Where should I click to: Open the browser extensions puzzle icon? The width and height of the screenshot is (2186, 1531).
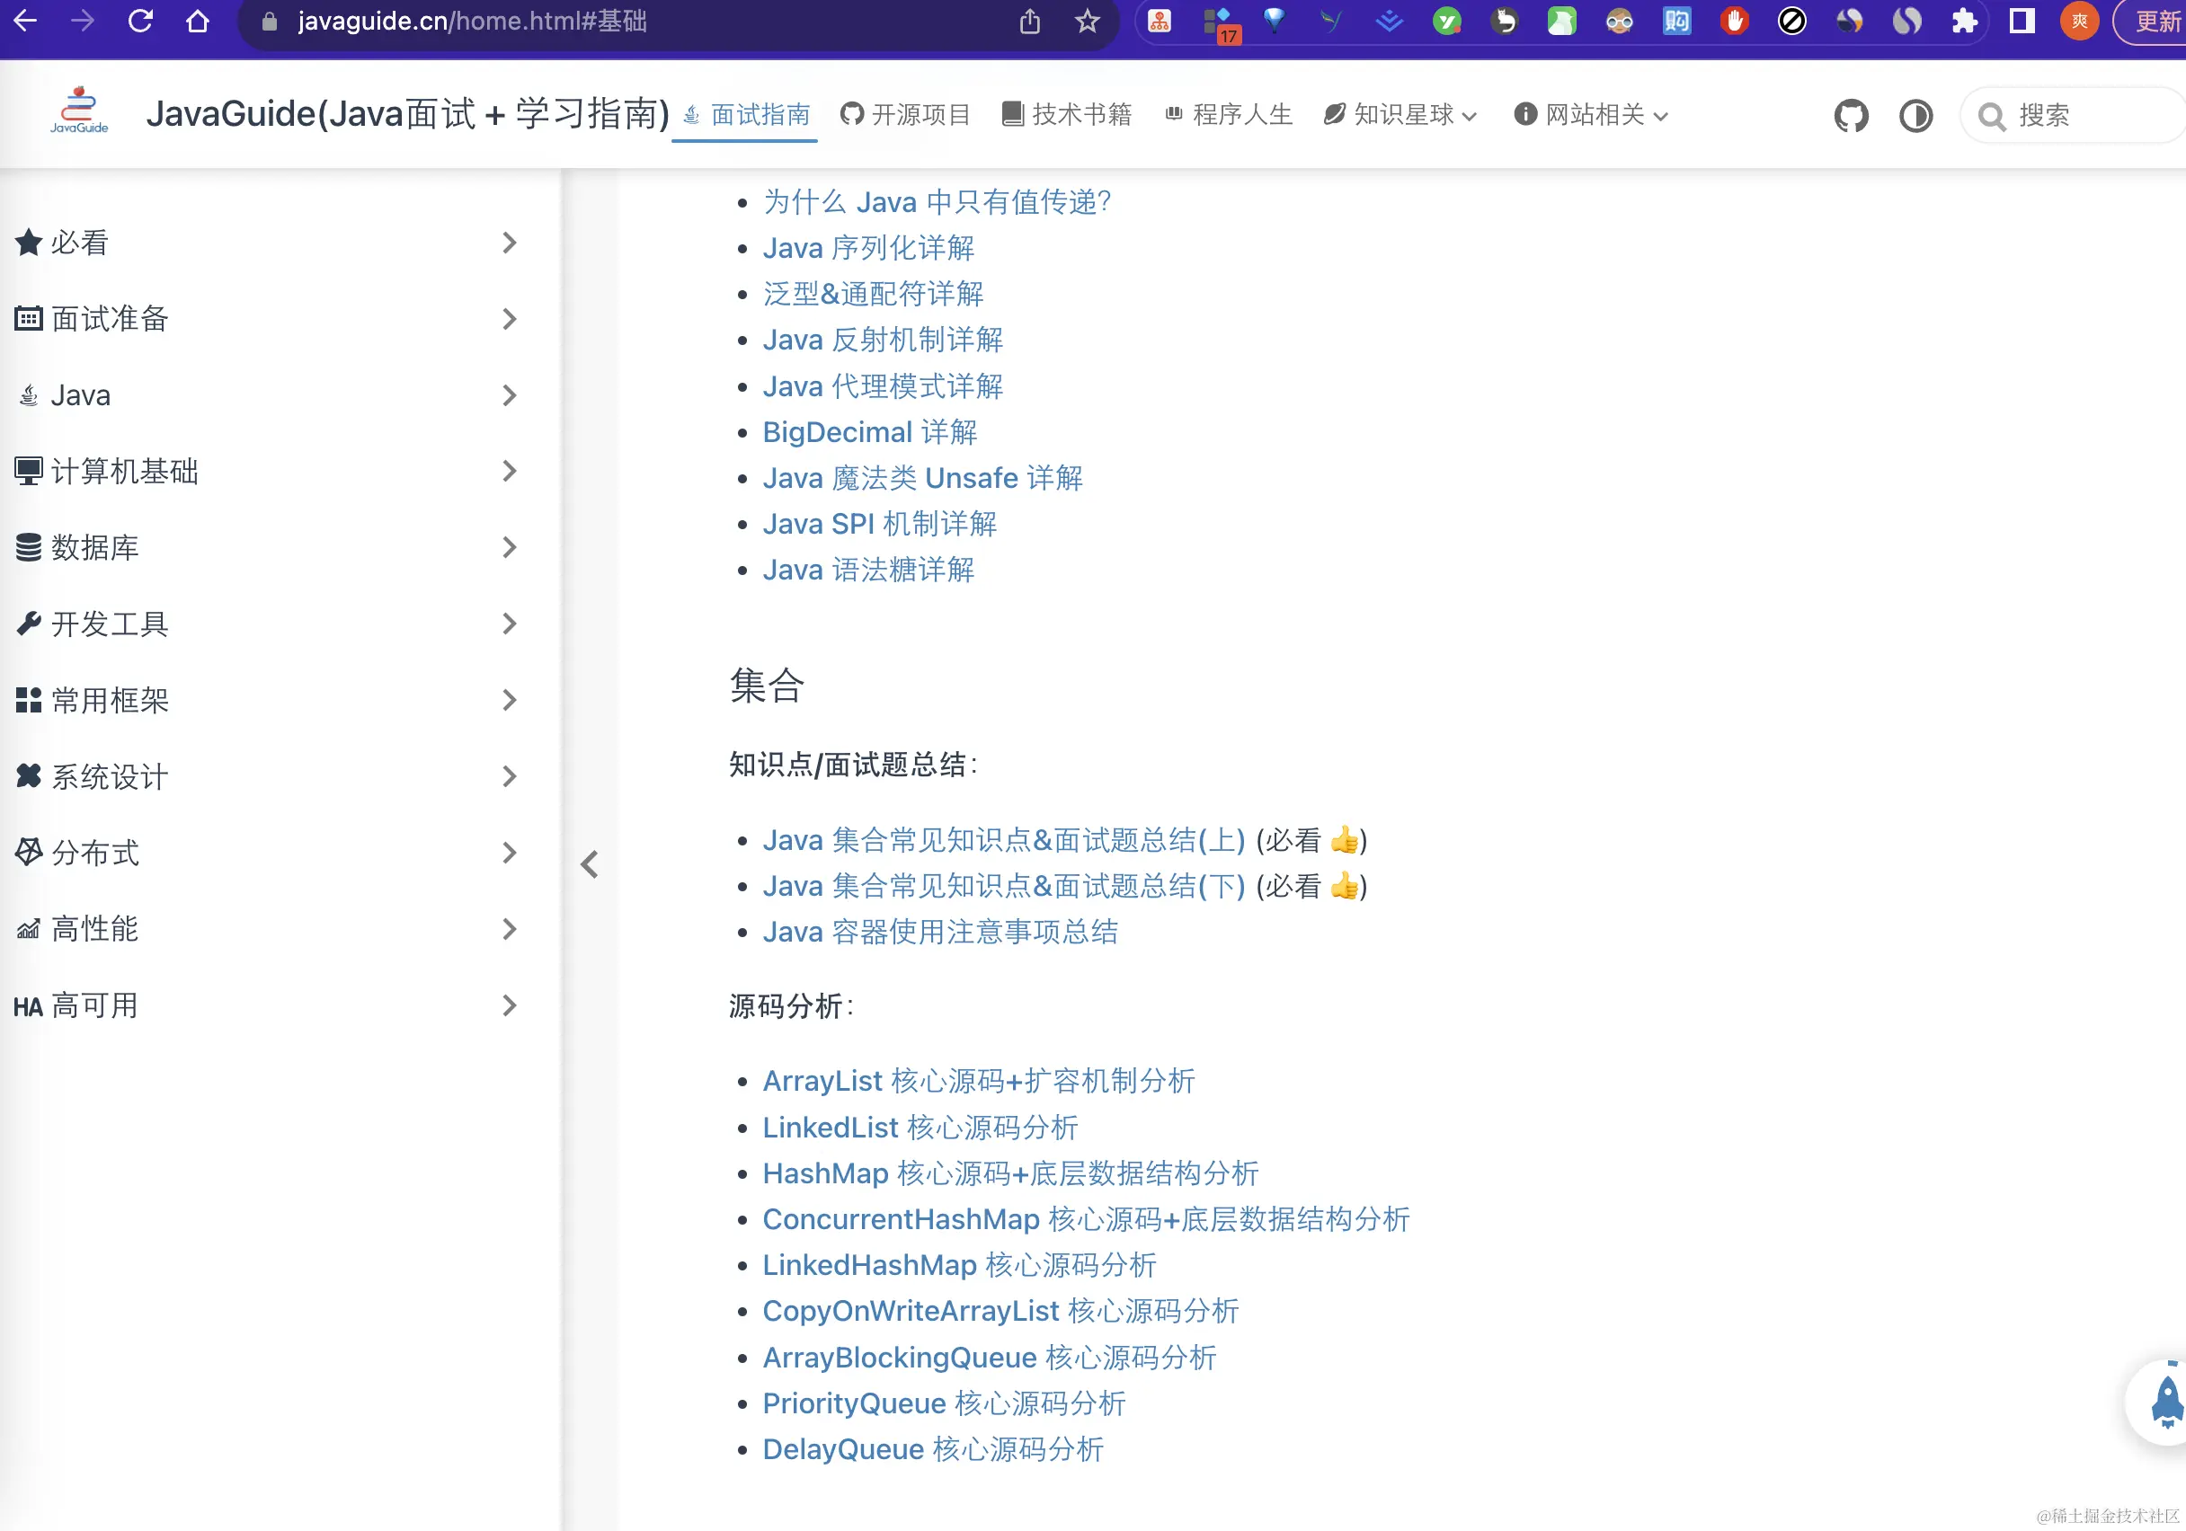point(1964,21)
